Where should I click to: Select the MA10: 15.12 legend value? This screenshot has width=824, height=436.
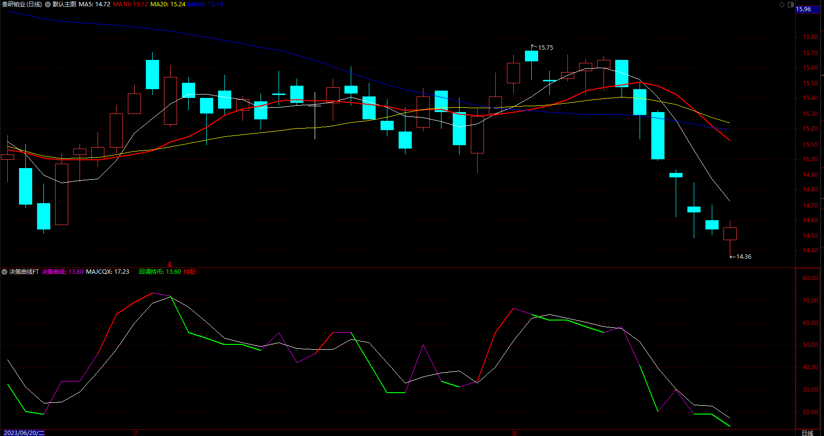point(130,4)
